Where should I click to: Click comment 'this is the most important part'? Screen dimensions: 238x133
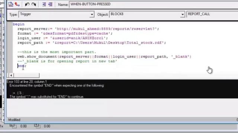(x=57, y=52)
